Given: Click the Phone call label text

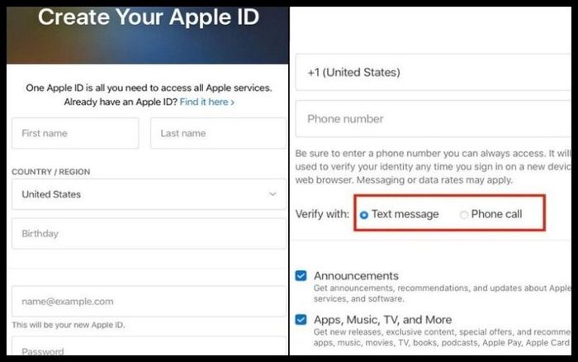Looking at the screenshot, I should click(496, 214).
